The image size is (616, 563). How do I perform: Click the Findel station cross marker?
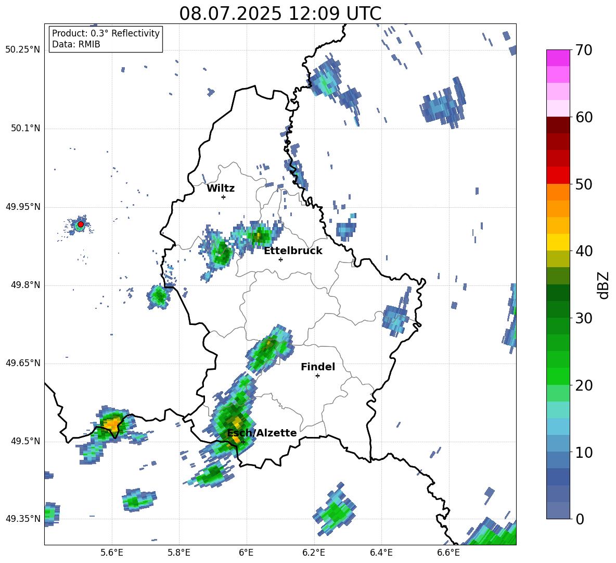(x=317, y=376)
